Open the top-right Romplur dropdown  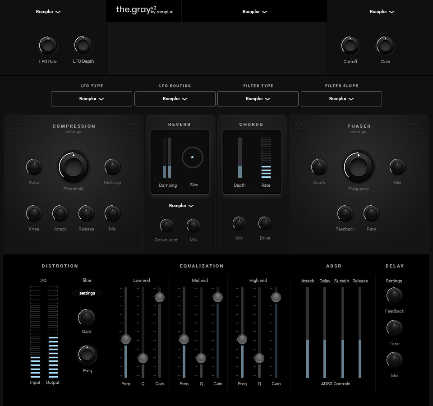point(382,12)
